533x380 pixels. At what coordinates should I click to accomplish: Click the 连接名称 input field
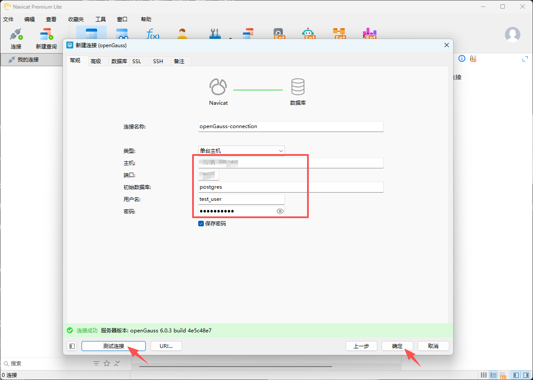[x=291, y=126]
